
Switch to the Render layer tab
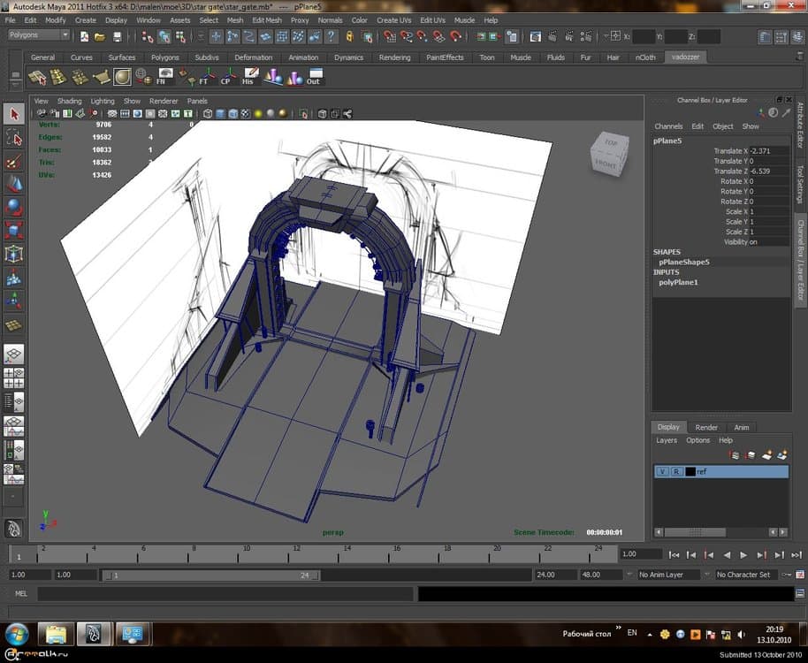706,427
